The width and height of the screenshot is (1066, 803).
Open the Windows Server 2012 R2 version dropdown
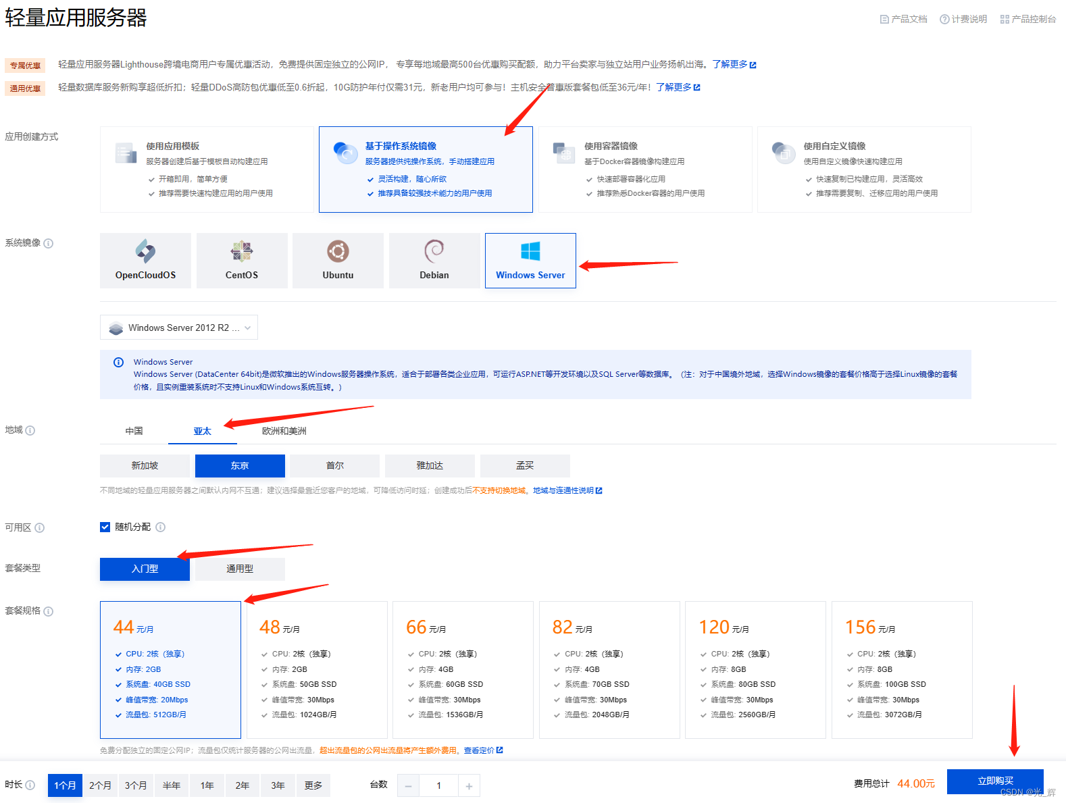click(x=179, y=328)
